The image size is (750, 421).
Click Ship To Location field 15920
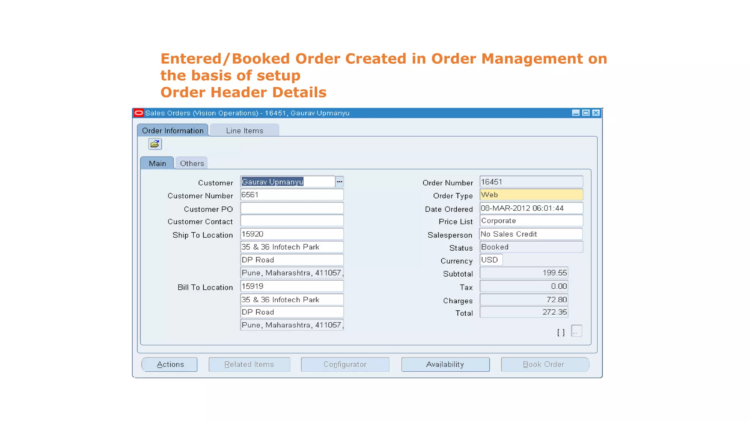[292, 234]
